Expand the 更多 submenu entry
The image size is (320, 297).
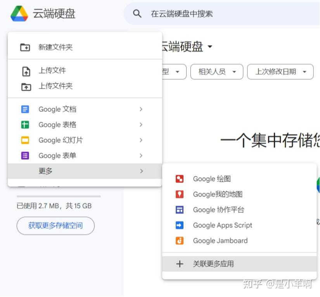(45, 171)
